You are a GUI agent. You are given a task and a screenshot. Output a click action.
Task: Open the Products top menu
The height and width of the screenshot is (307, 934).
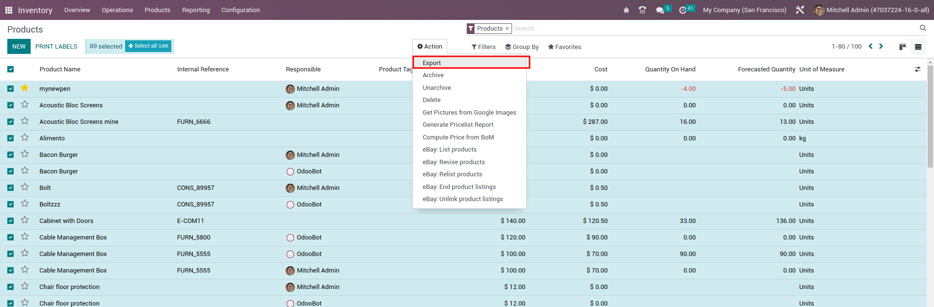pos(157,10)
